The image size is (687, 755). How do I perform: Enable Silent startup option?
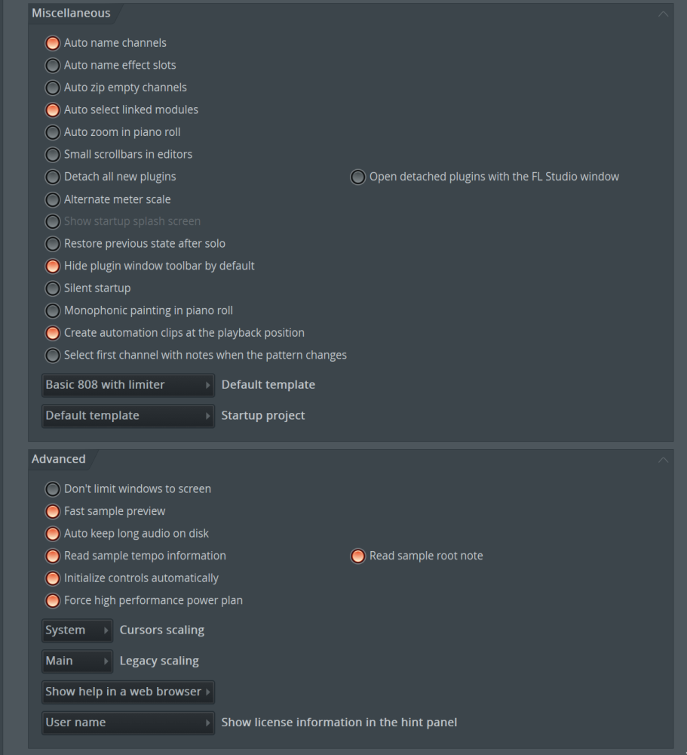coord(53,288)
